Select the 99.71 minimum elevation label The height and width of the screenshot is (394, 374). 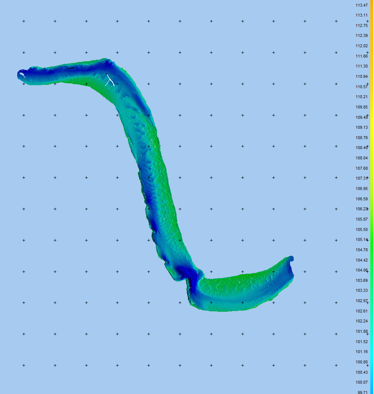[361, 392]
